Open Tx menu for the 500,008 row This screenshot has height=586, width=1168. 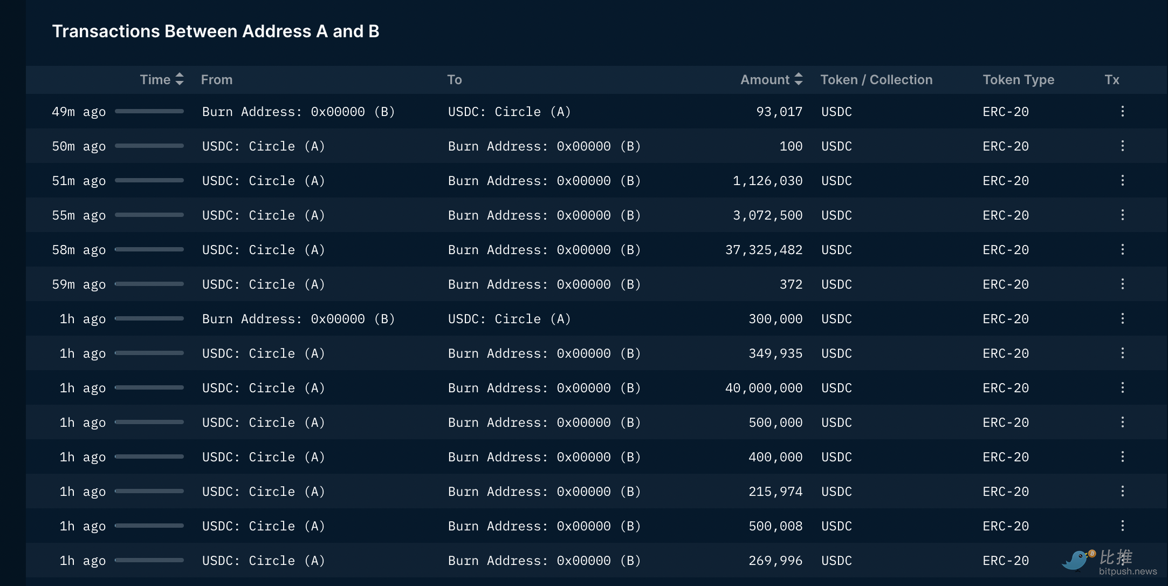1122,526
